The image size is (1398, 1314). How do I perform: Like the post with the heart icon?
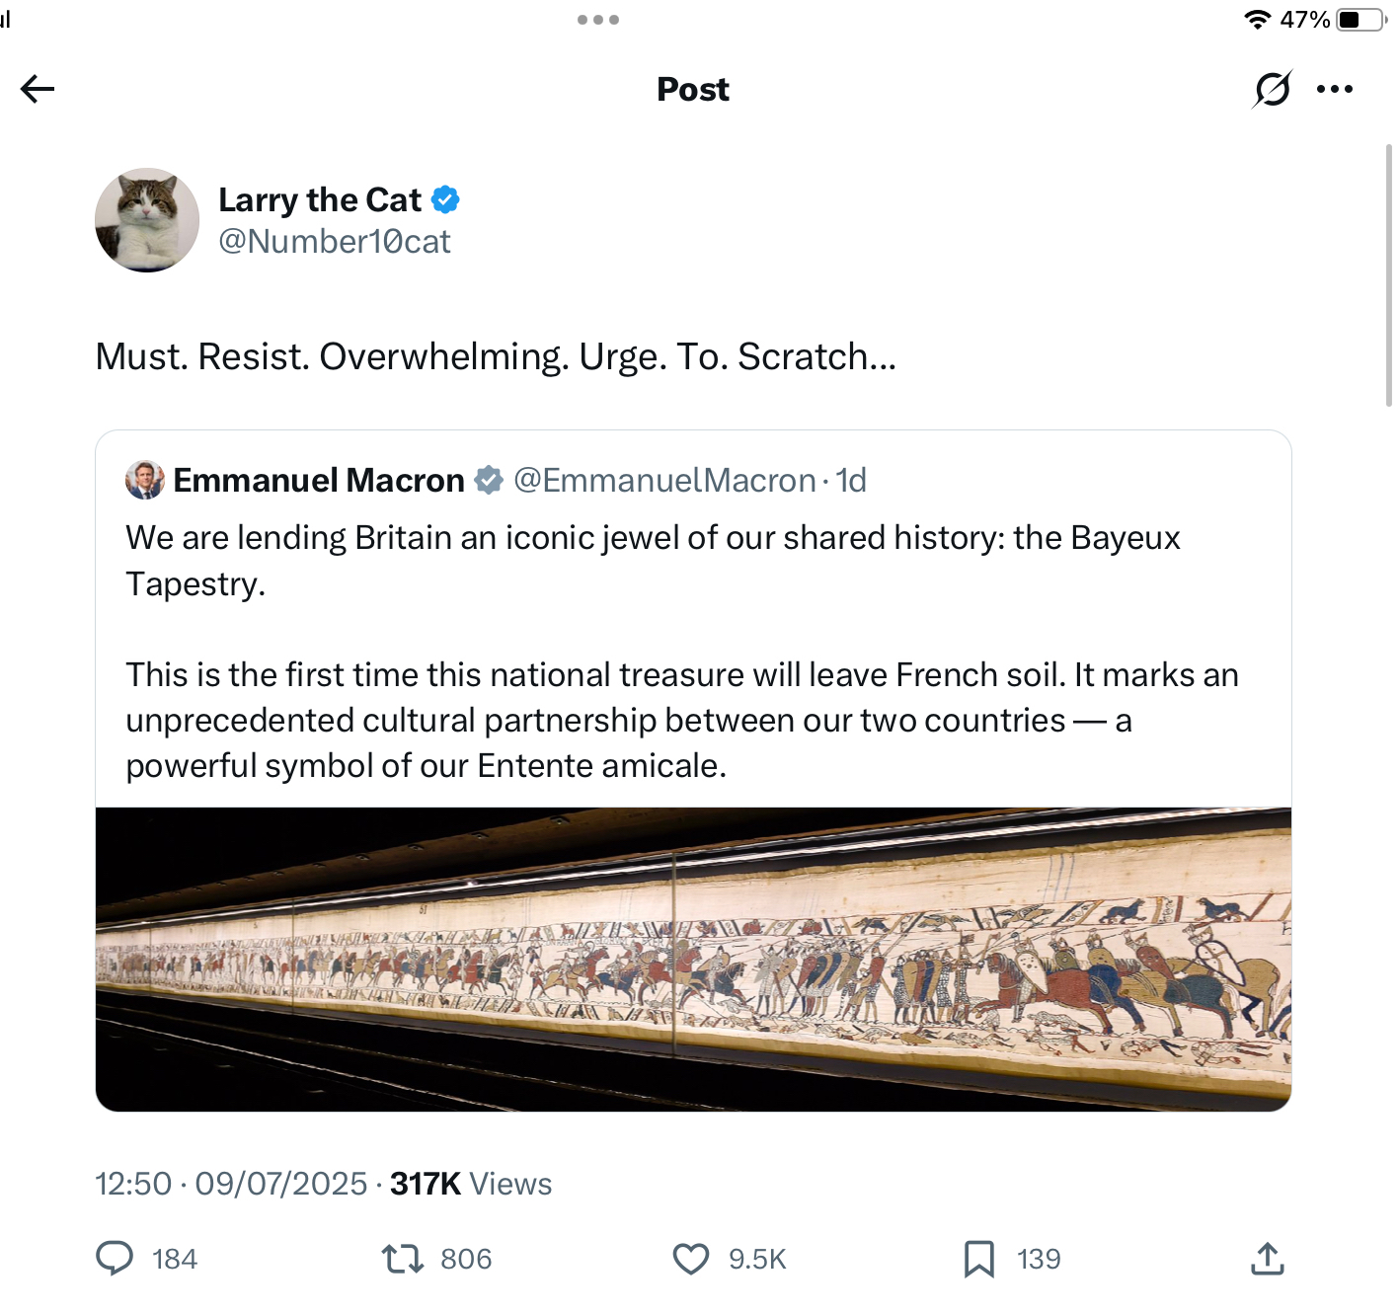coord(691,1259)
